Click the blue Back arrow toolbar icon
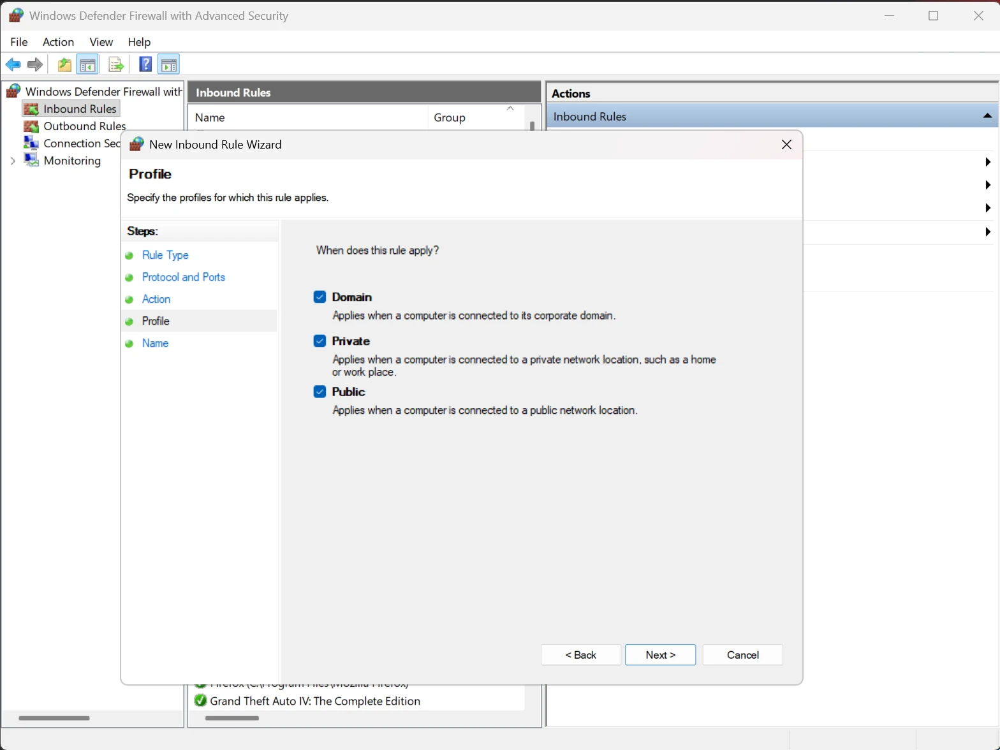Viewport: 1000px width, 750px height. pos(13,64)
